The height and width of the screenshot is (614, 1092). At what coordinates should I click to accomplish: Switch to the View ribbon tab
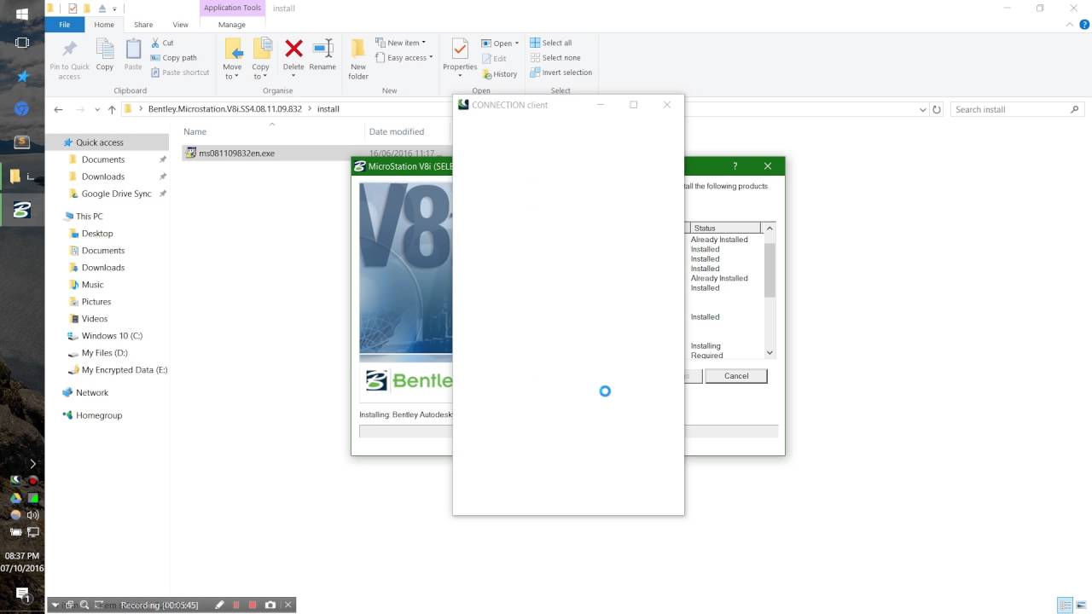(x=180, y=25)
